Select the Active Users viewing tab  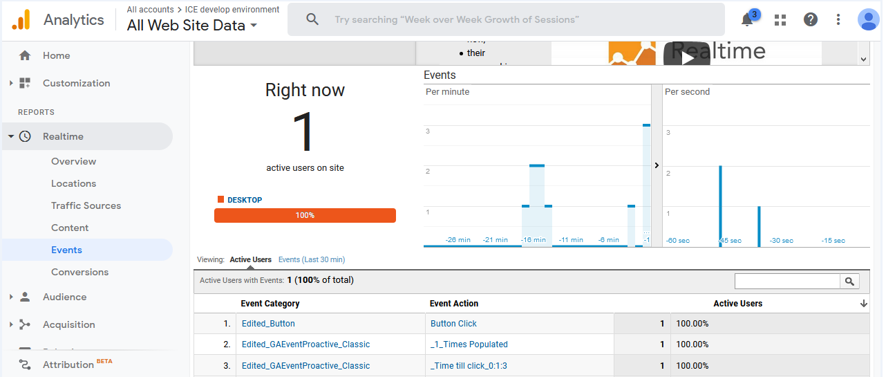(x=250, y=260)
